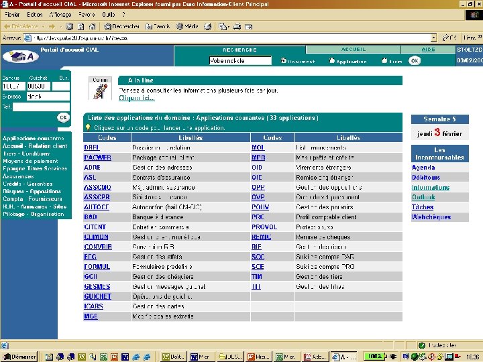Open Favoris in the browser toolbar
The height and width of the screenshot is (362, 483).
pos(157,27)
